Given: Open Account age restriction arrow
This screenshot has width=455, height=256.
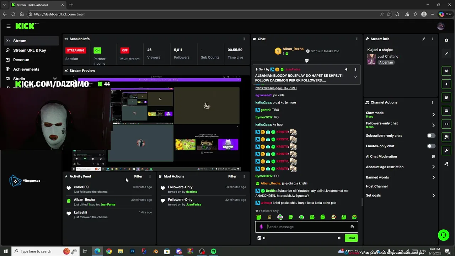Looking at the screenshot, I should pos(433,167).
